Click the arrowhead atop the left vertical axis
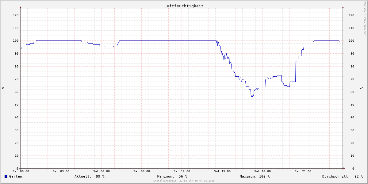This screenshot has height=184, width=368. pos(21,7)
